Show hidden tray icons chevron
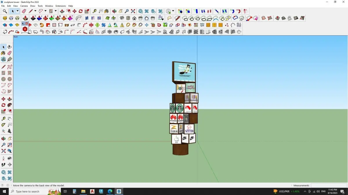348x195 pixels. (x=305, y=191)
